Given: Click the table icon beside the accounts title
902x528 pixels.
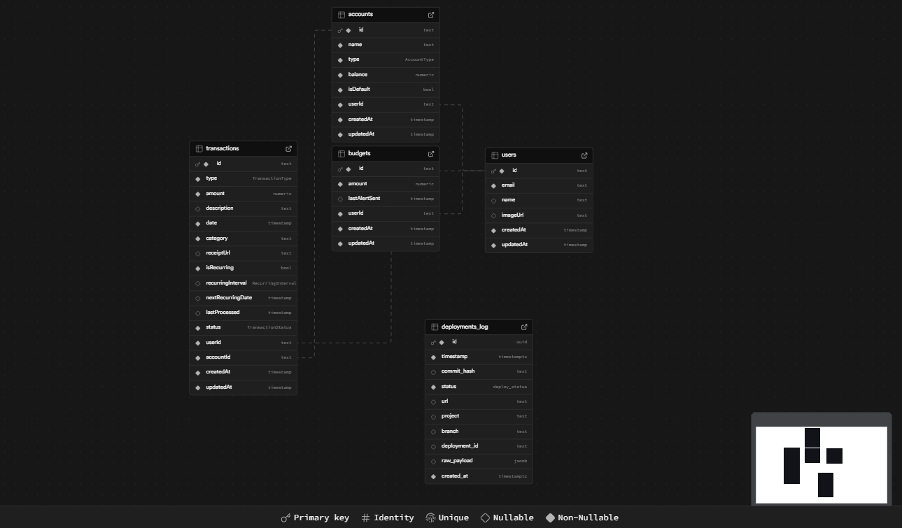Looking at the screenshot, I should tap(341, 15).
